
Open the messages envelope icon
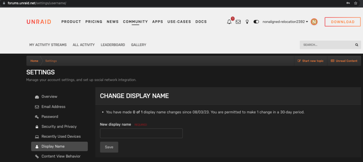pos(238,22)
